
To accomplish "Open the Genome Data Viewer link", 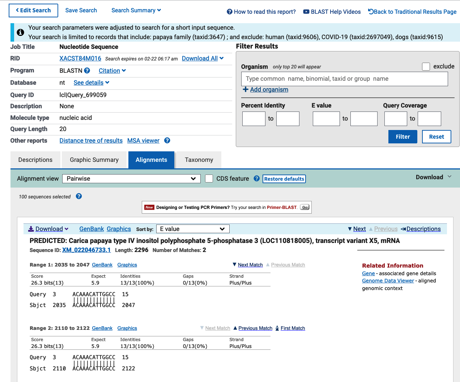I will pos(388,281).
